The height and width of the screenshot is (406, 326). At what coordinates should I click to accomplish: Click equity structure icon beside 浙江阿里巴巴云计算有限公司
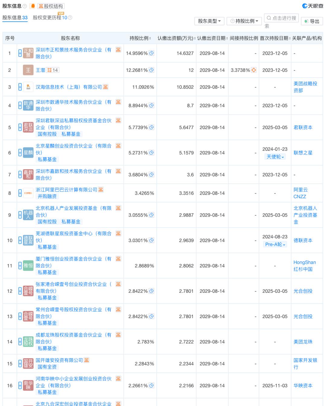[101, 190]
